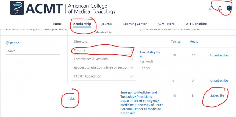236x117 pixels.
Task: Open the Membership dropdown menu
Action: [82, 24]
